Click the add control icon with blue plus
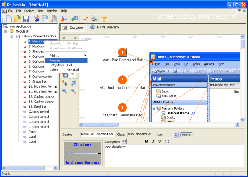The height and width of the screenshot is (177, 248). tap(65, 83)
